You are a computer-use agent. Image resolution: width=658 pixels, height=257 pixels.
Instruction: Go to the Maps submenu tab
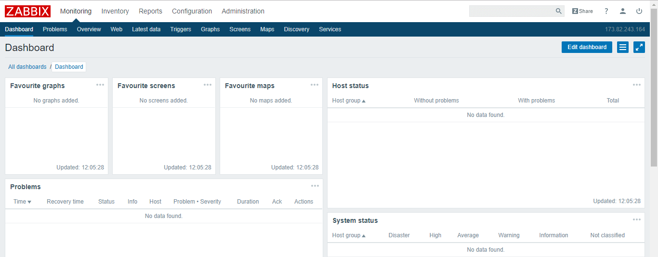click(267, 29)
